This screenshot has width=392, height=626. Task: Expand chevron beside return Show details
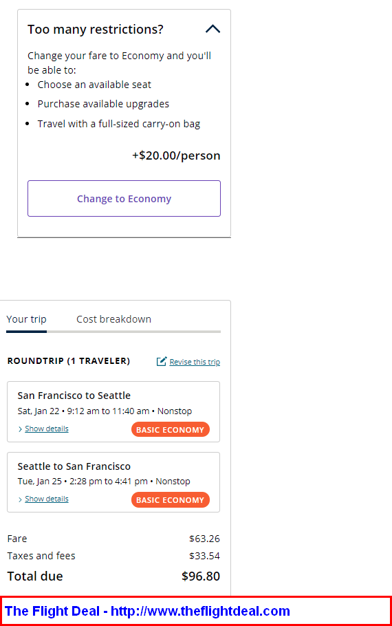click(20, 499)
